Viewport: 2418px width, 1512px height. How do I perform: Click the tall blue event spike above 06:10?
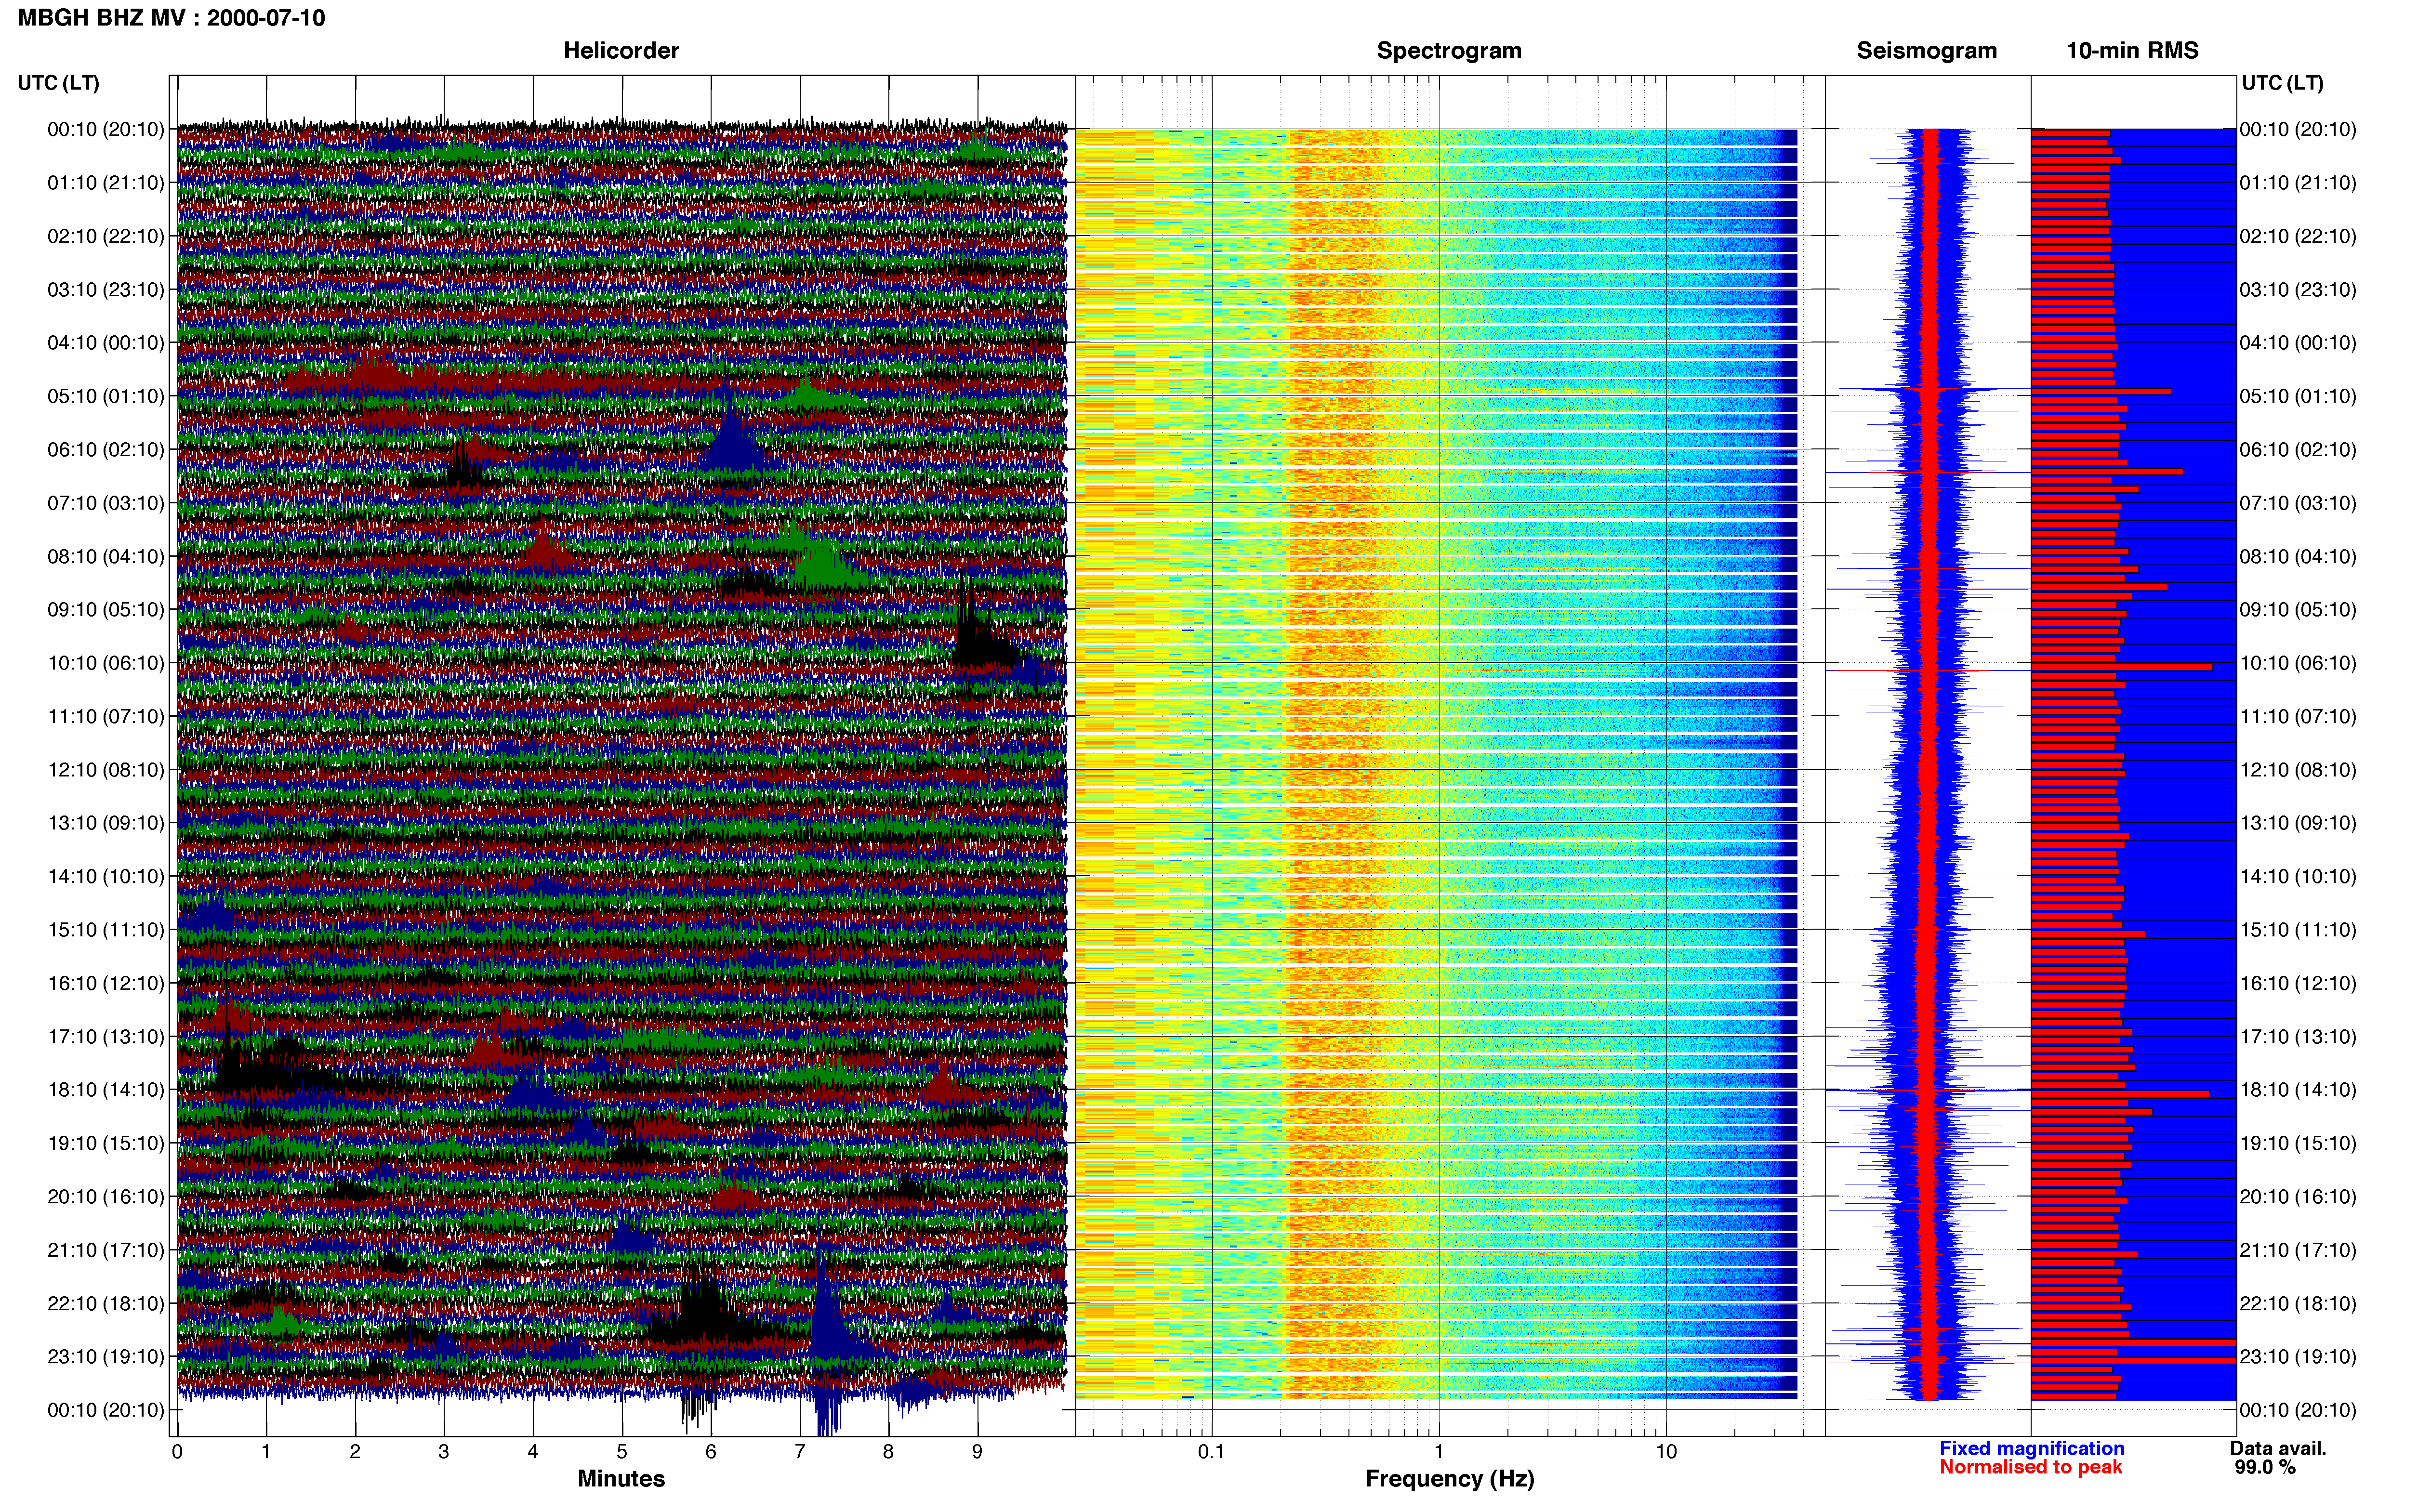[732, 435]
